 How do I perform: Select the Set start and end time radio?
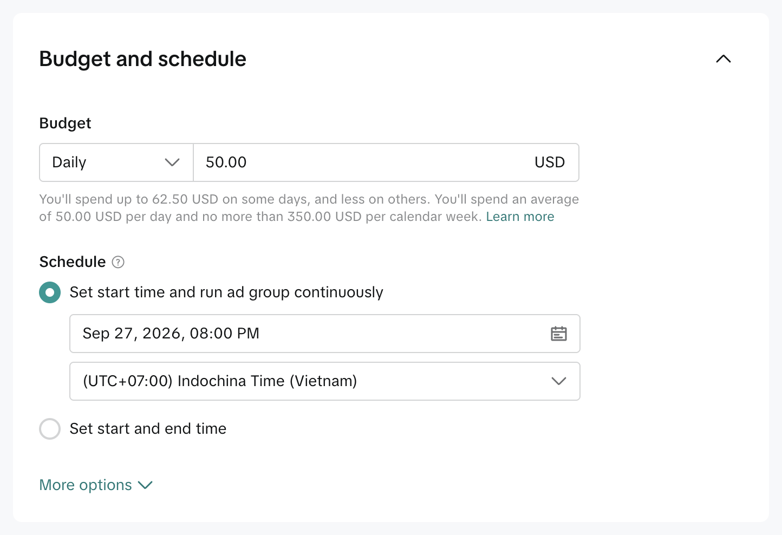coord(50,429)
